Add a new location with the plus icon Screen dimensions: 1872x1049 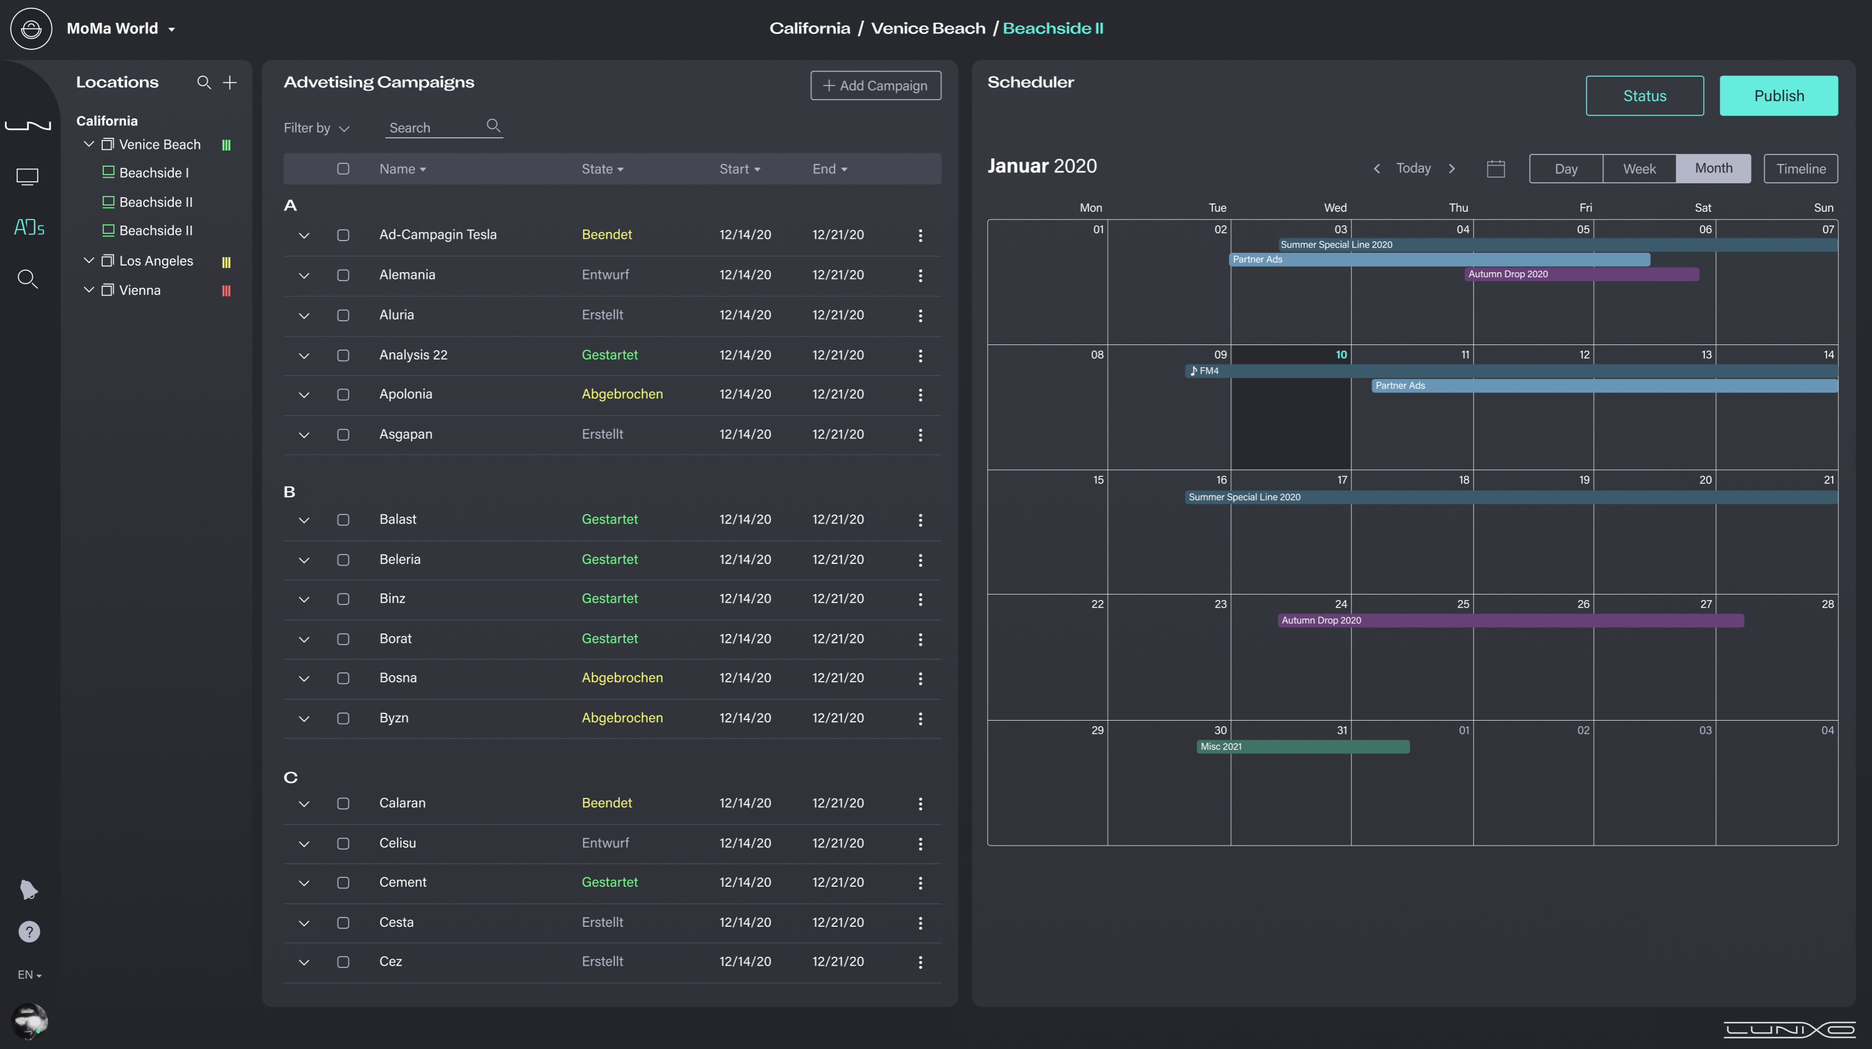(x=229, y=83)
